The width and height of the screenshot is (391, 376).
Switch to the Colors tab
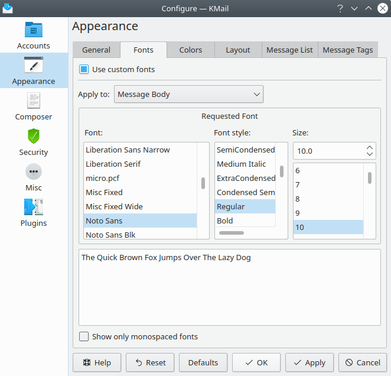click(191, 50)
